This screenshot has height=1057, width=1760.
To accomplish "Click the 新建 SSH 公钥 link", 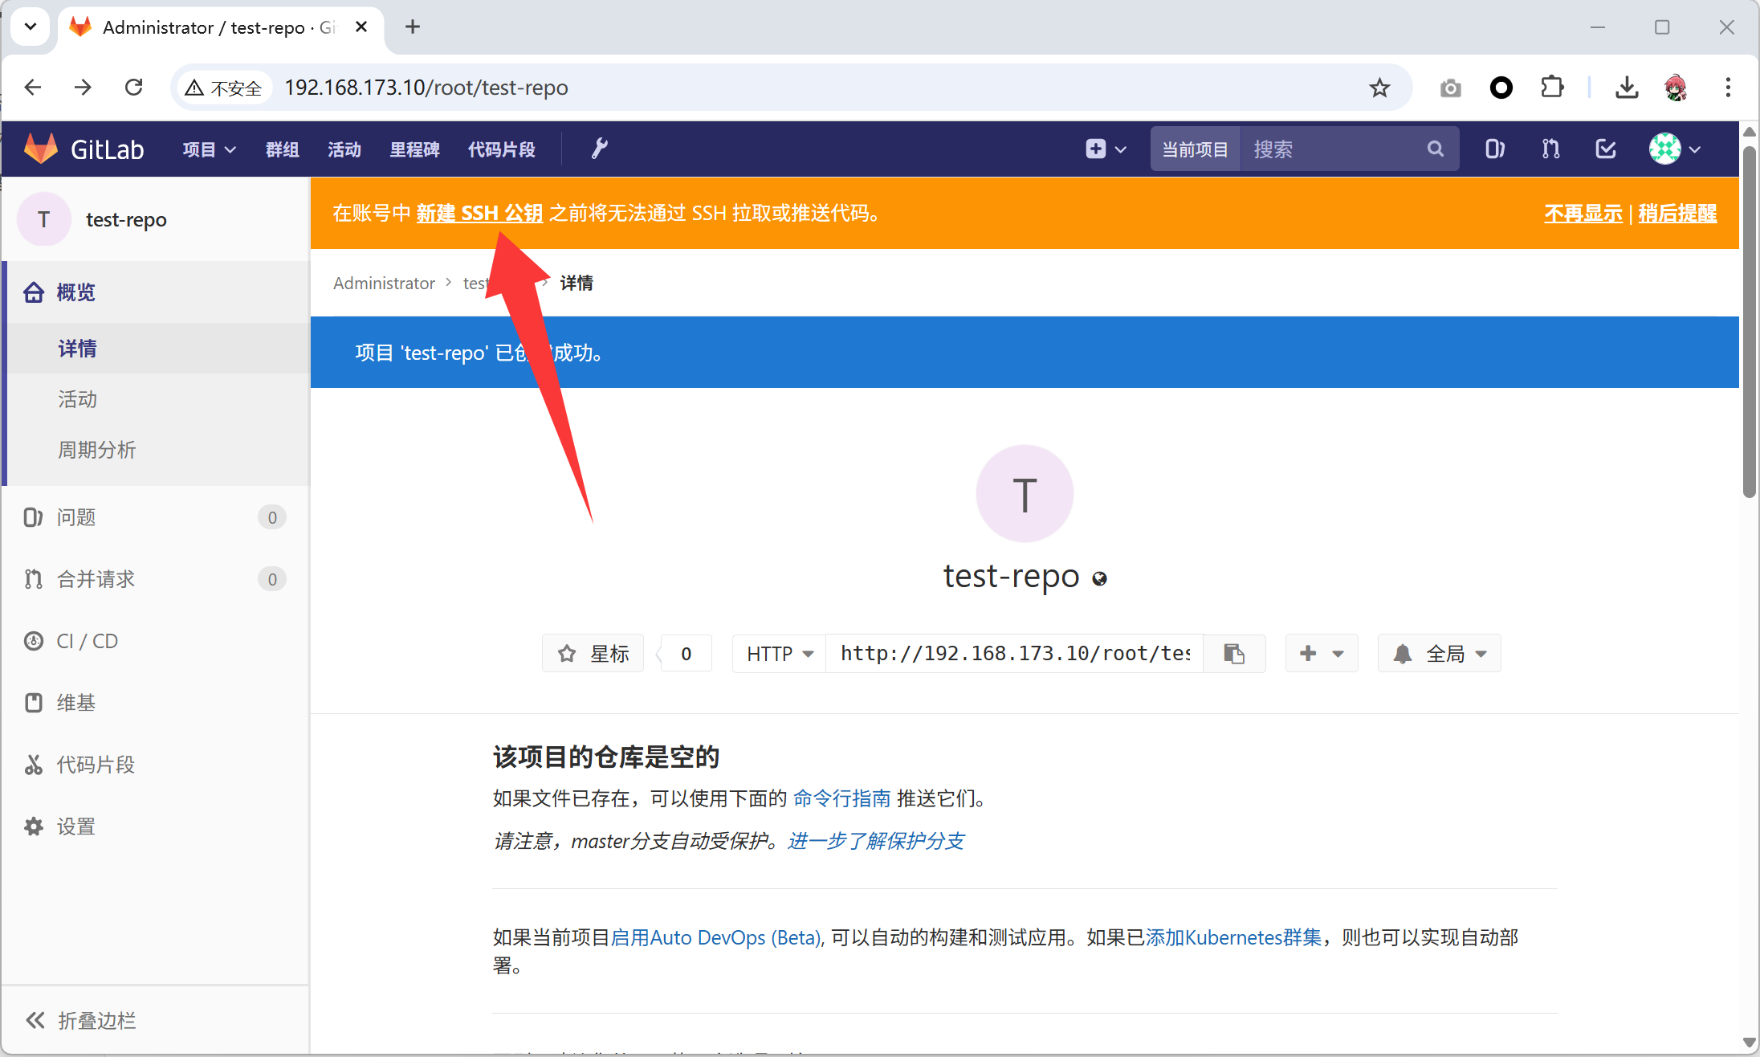I will pyautogui.click(x=479, y=213).
